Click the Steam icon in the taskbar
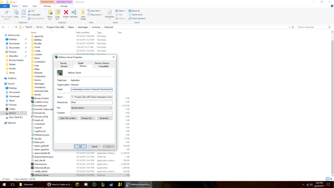Screen dimensions: 334x188 click(x=111, y=184)
